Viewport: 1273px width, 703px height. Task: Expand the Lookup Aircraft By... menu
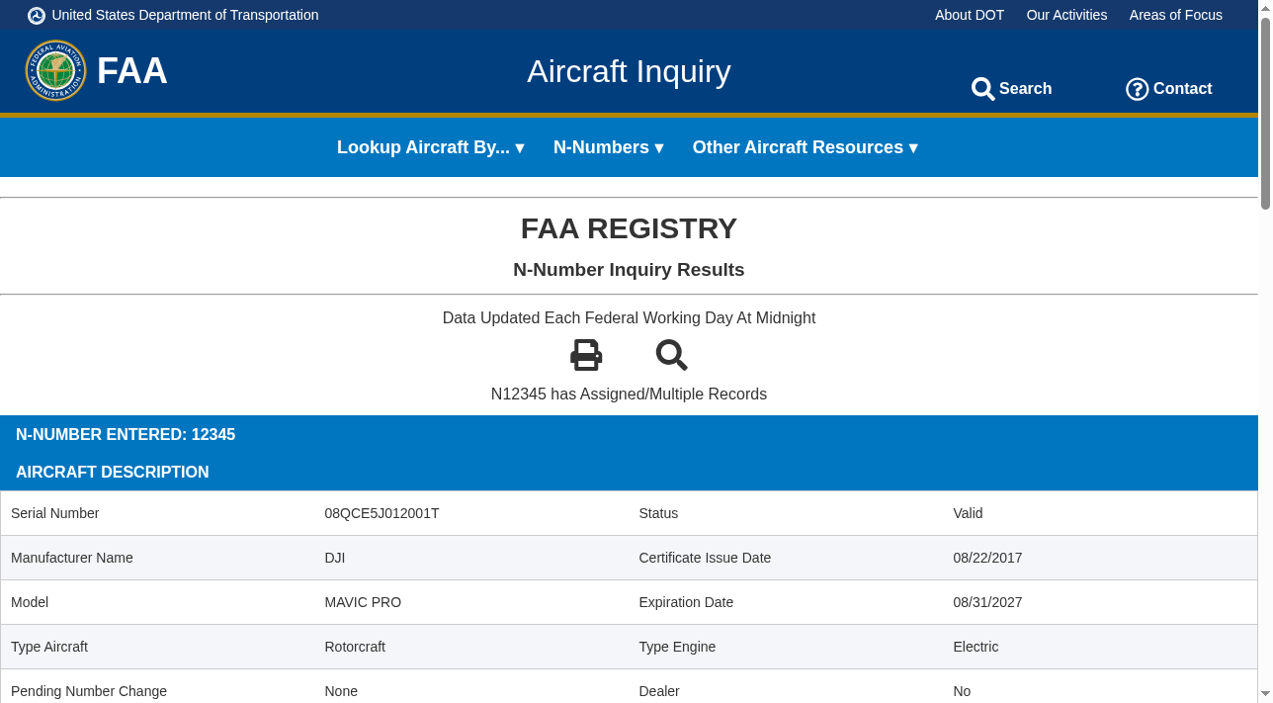click(431, 147)
